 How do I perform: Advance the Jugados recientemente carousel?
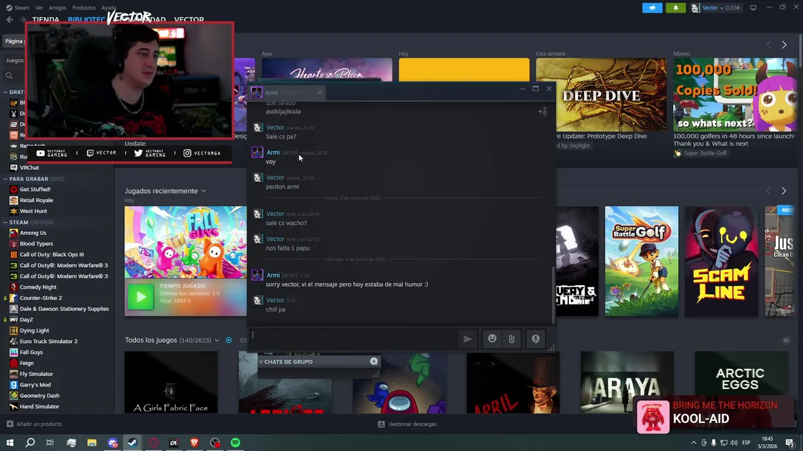pyautogui.click(x=784, y=190)
